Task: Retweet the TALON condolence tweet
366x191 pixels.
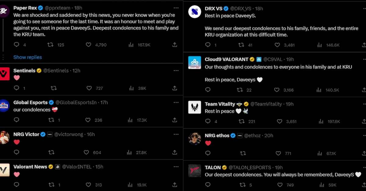Action: click(242, 185)
